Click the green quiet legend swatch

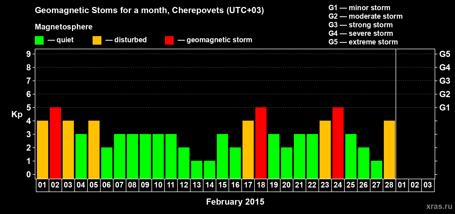(39, 40)
